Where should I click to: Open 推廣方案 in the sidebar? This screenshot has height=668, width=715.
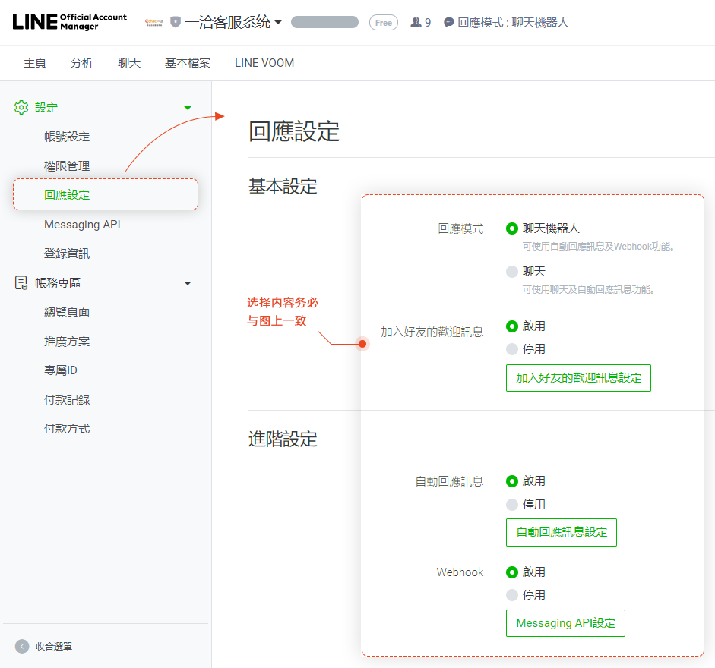pos(67,342)
